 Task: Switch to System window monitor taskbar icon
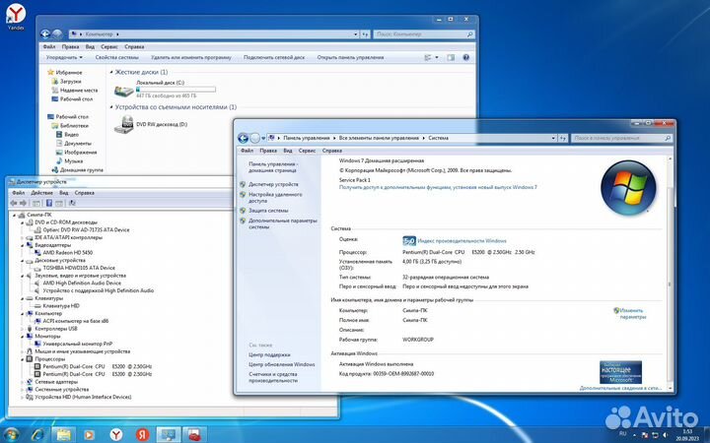coord(169,435)
